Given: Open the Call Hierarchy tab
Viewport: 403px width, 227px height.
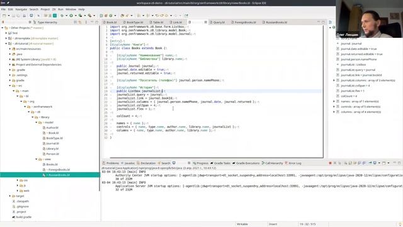Looking at the screenshot, I should point(272,163).
